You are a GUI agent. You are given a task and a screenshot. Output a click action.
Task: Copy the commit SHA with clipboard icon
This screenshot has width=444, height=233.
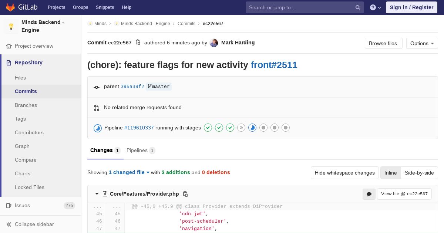pyautogui.click(x=138, y=43)
